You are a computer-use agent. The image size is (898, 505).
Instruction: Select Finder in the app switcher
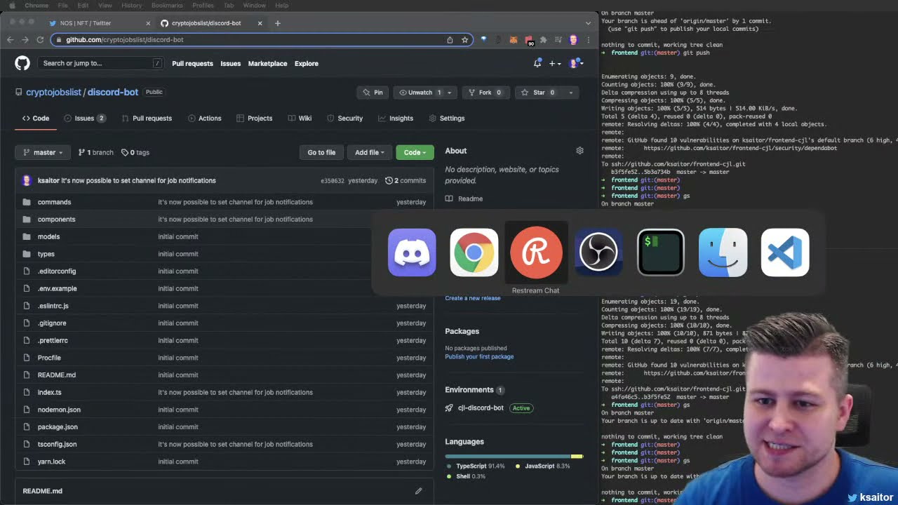pos(723,252)
